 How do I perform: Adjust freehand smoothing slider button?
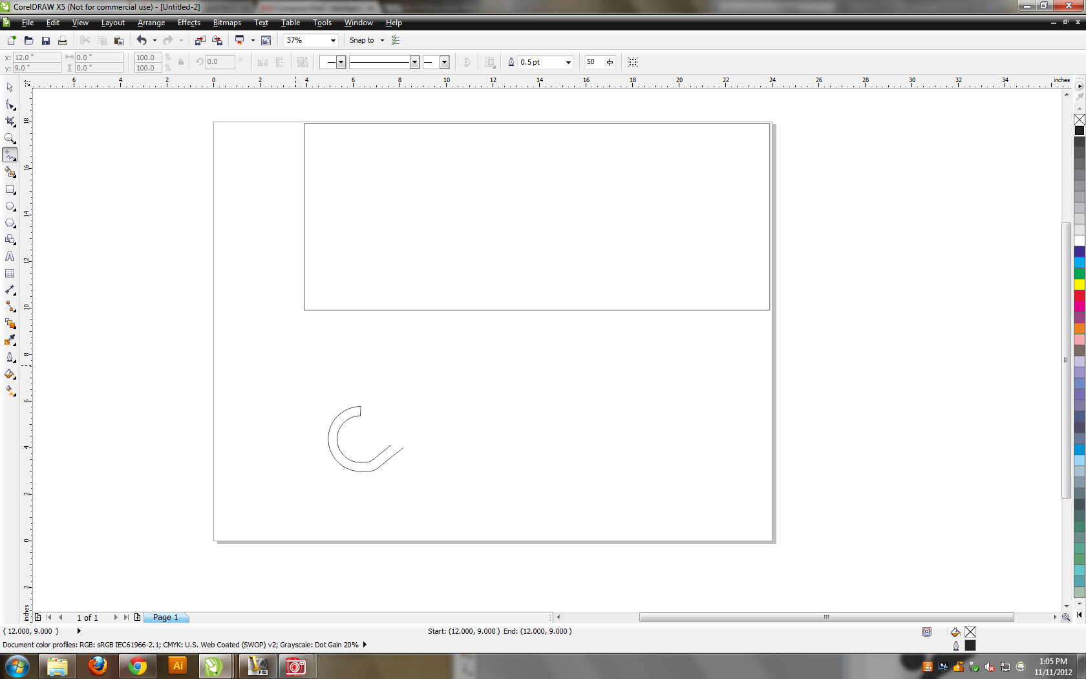pos(610,62)
